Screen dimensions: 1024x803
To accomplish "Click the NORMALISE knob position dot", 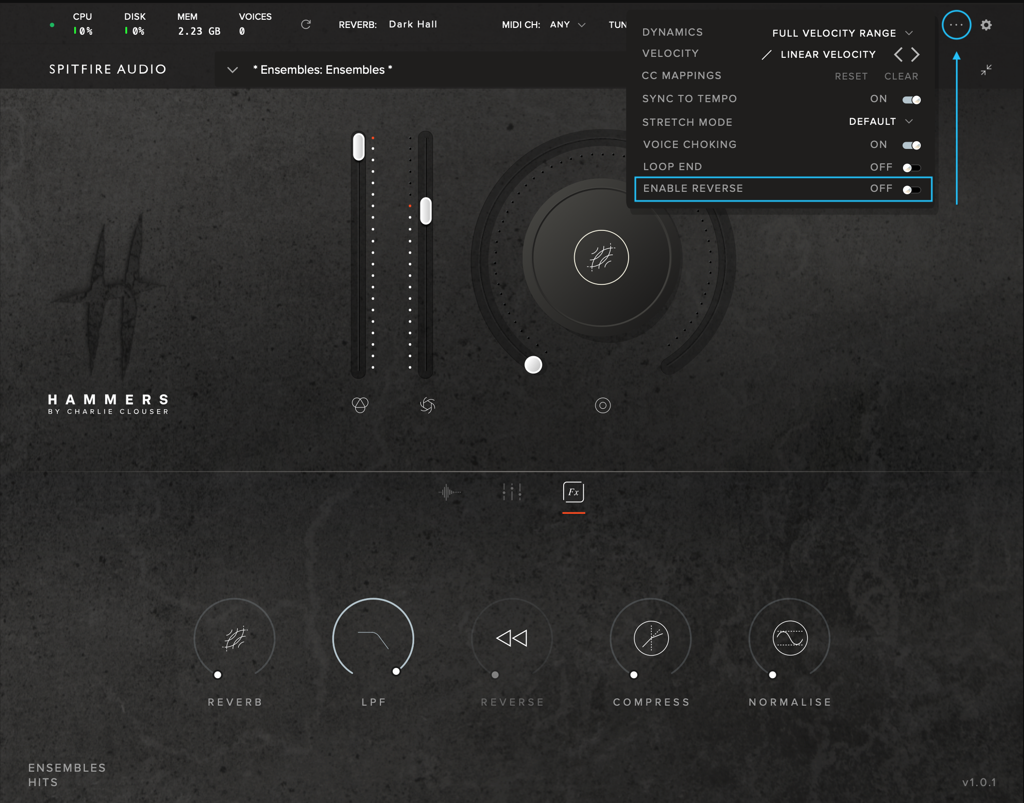I will click(772, 675).
